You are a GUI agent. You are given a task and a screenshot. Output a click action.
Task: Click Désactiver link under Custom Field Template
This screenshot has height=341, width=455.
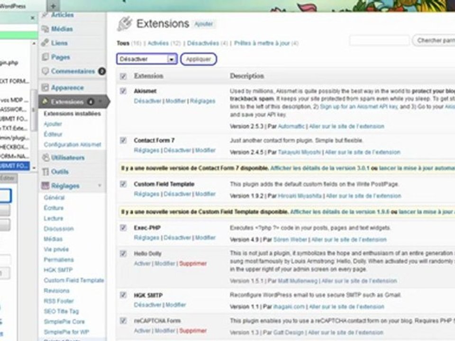[177, 194]
